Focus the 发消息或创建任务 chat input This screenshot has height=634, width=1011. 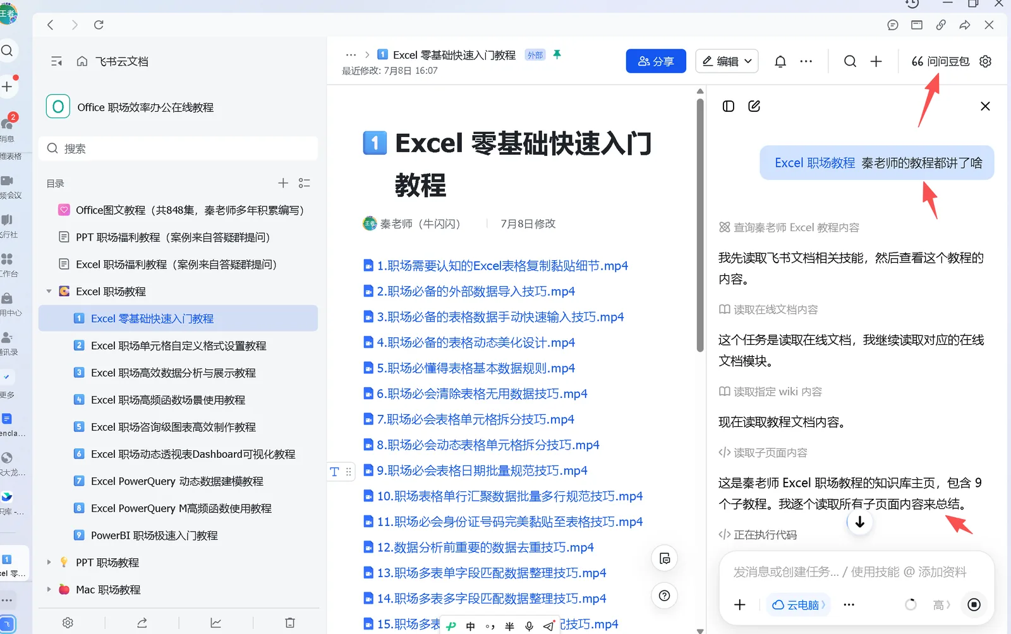pyautogui.click(x=850, y=572)
